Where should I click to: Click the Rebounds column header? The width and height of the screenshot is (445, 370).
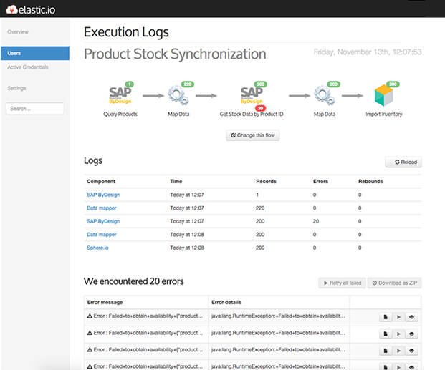[370, 182]
